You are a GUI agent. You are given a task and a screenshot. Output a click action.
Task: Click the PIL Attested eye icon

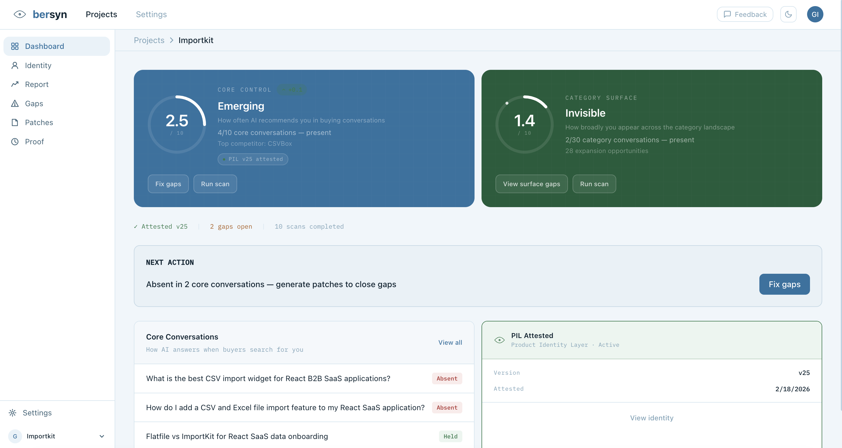pyautogui.click(x=499, y=340)
